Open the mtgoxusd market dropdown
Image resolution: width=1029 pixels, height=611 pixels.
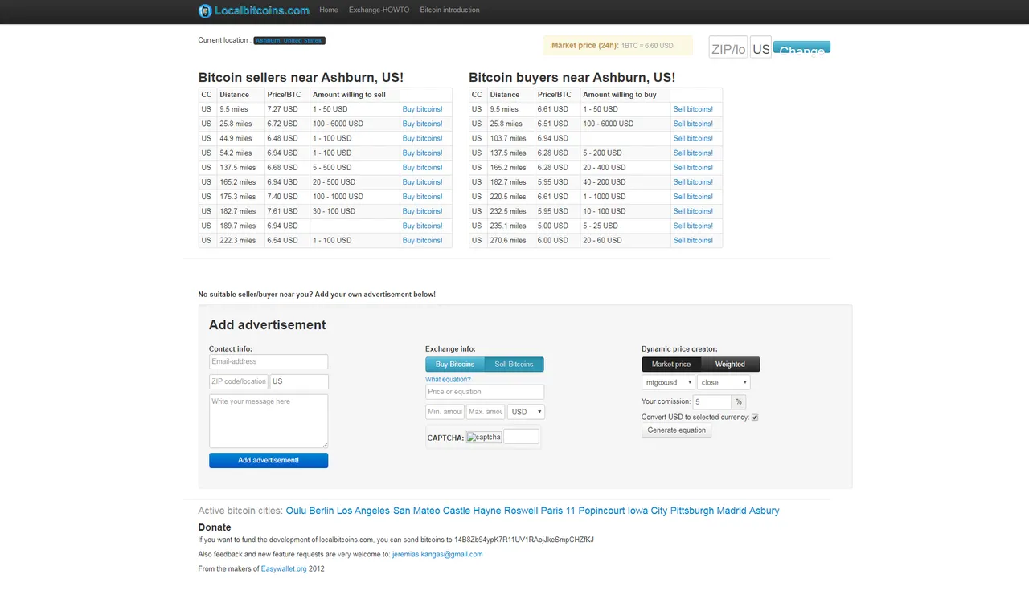(x=668, y=383)
